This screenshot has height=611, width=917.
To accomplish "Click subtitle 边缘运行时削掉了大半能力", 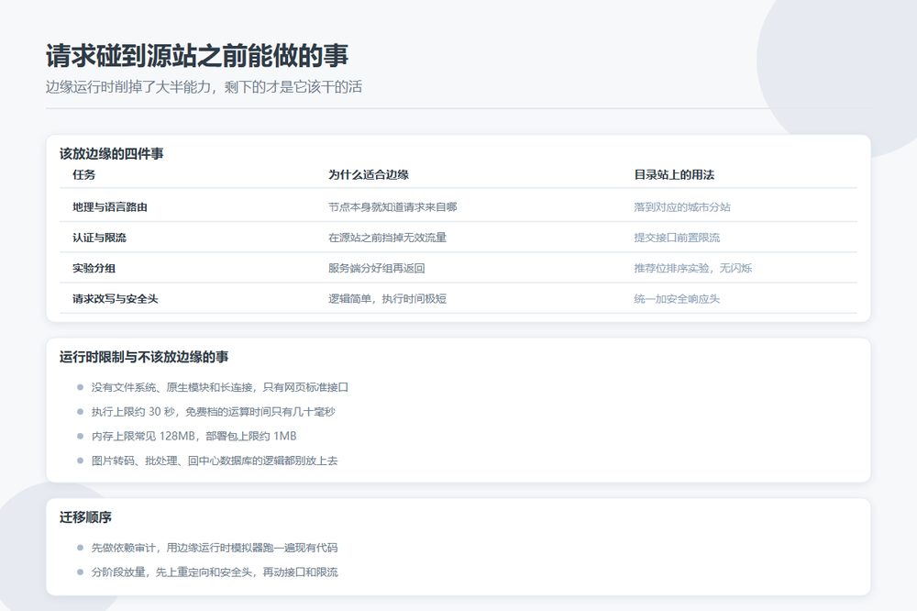I will [204, 87].
